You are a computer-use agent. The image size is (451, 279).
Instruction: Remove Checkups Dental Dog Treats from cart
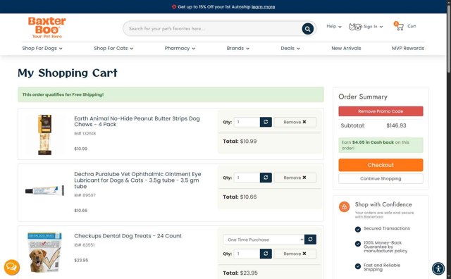[295, 254]
